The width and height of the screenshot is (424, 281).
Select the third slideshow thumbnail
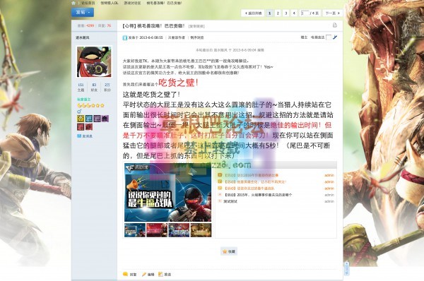(179, 230)
